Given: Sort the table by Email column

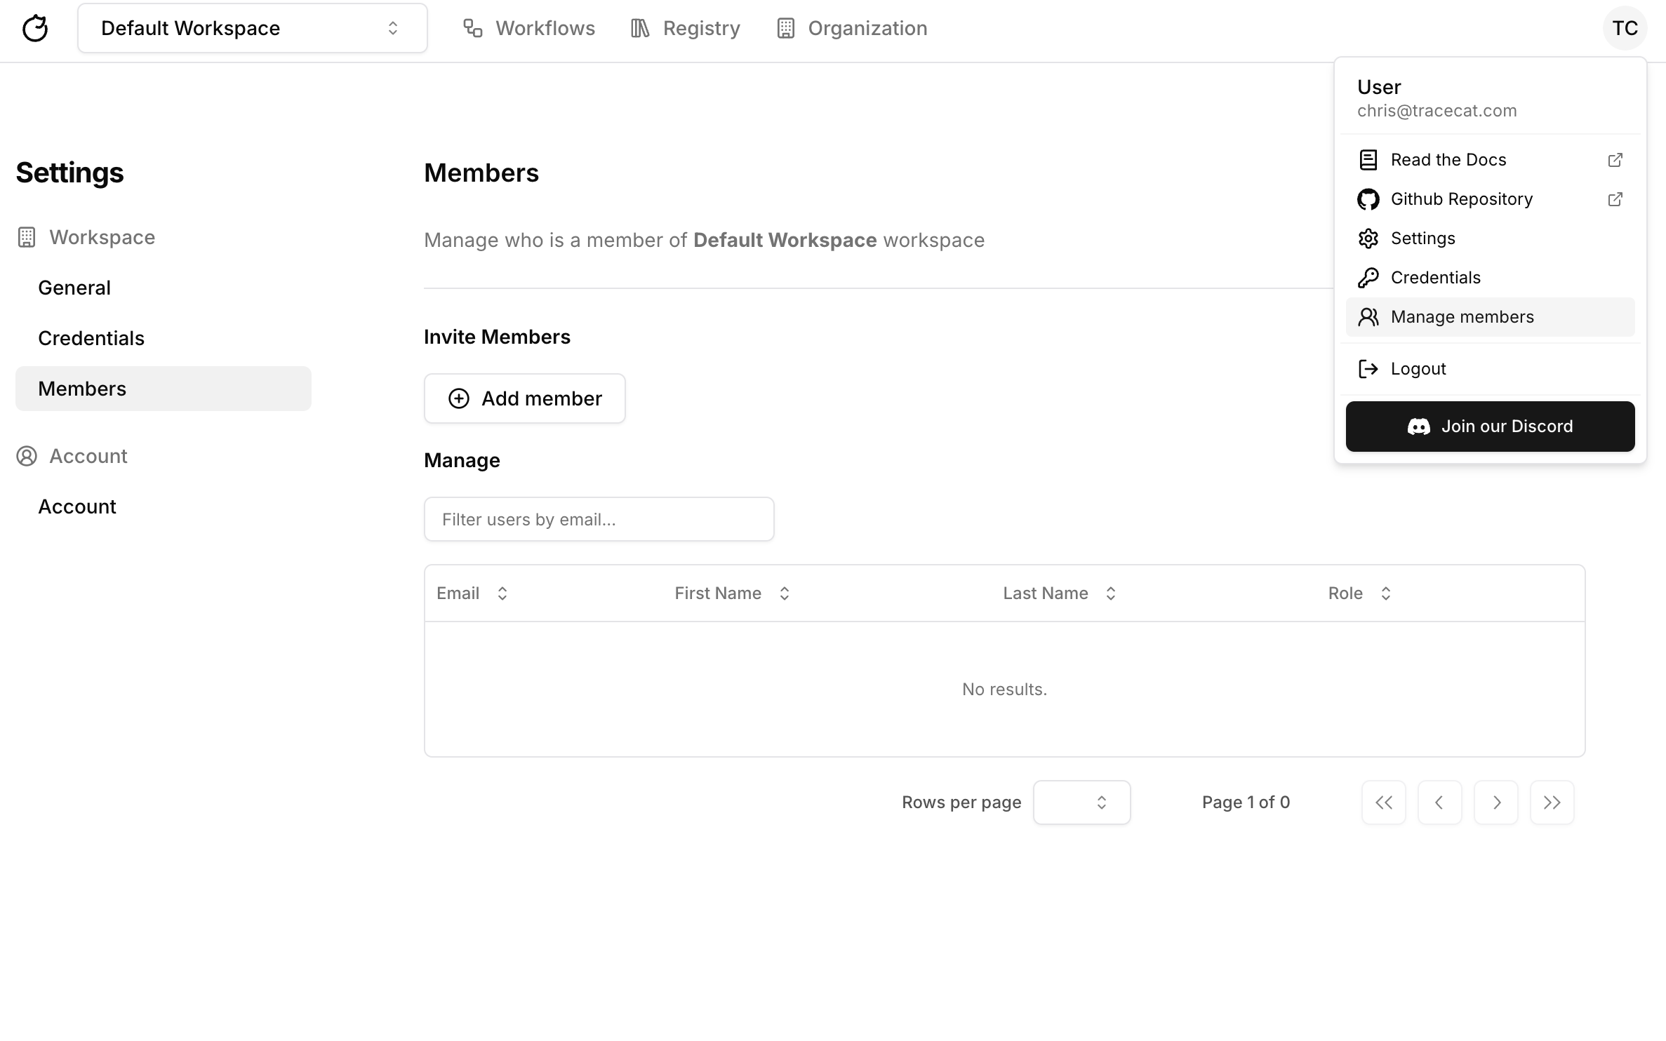Looking at the screenshot, I should (x=472, y=593).
